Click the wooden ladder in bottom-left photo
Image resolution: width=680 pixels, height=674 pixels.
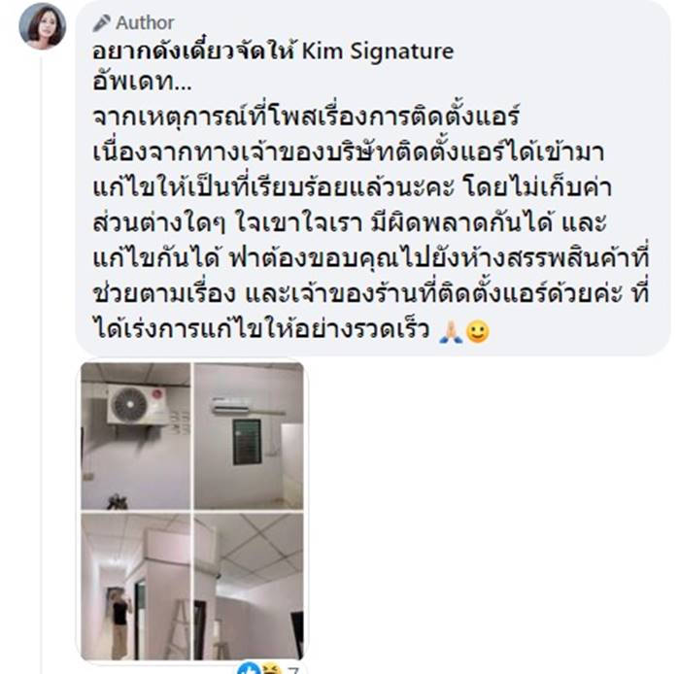(x=177, y=628)
